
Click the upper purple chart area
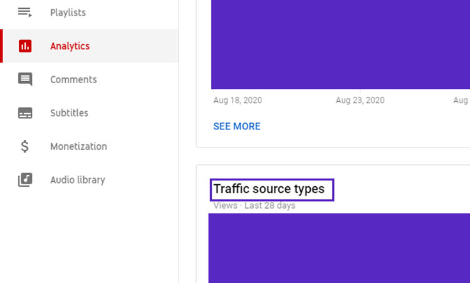pos(340,44)
